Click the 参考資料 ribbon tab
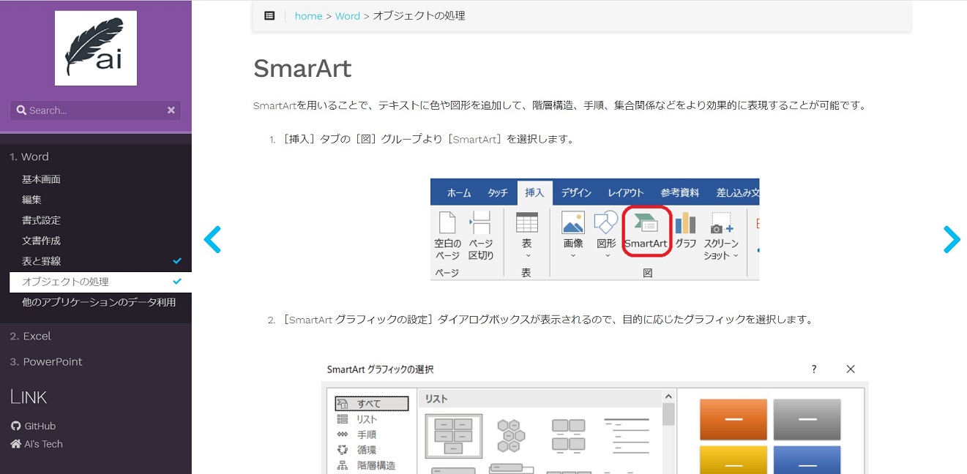 (680, 192)
